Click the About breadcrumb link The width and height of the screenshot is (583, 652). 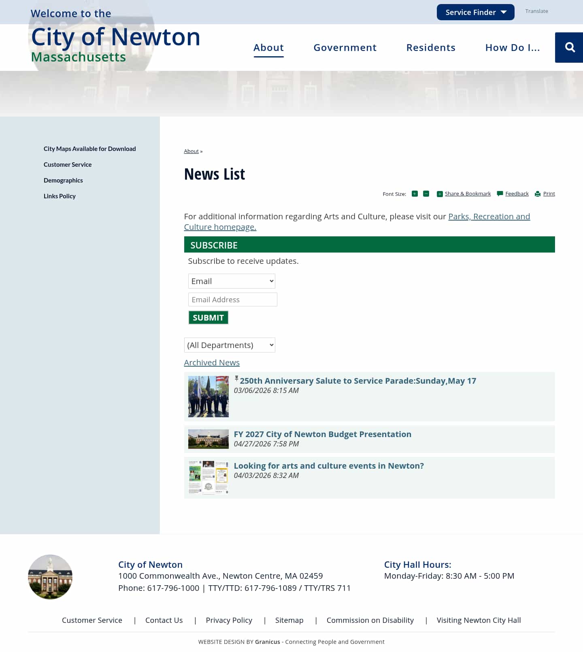[x=191, y=151]
